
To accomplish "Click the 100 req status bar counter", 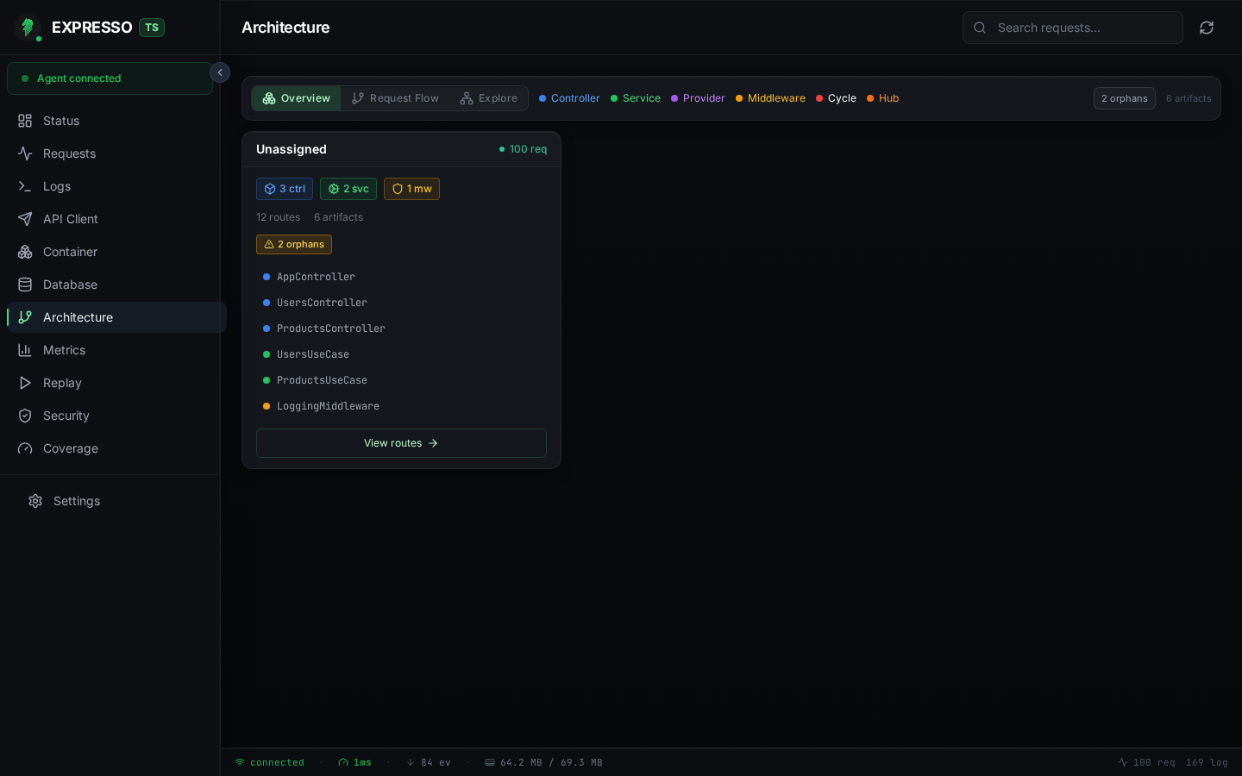I will [1146, 762].
